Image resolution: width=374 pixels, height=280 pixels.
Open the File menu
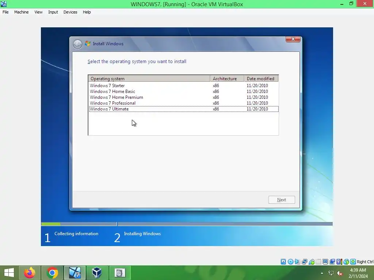coord(5,12)
